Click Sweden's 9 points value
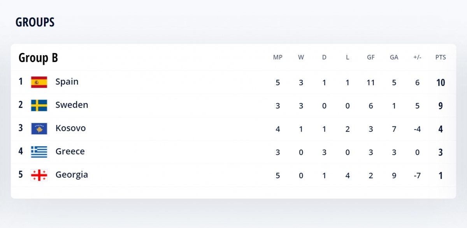This screenshot has height=228, width=467. tap(441, 106)
